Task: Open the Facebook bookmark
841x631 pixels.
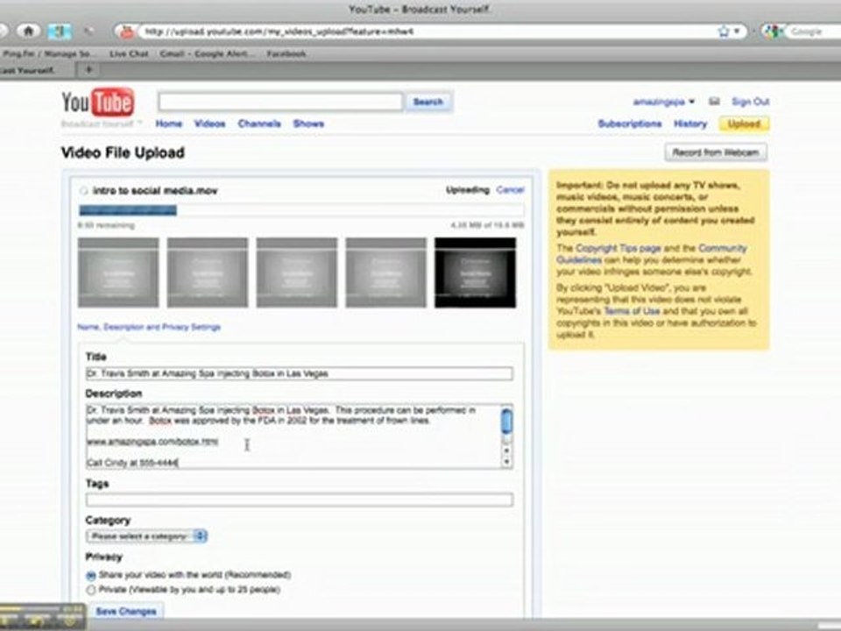Action: [x=286, y=53]
